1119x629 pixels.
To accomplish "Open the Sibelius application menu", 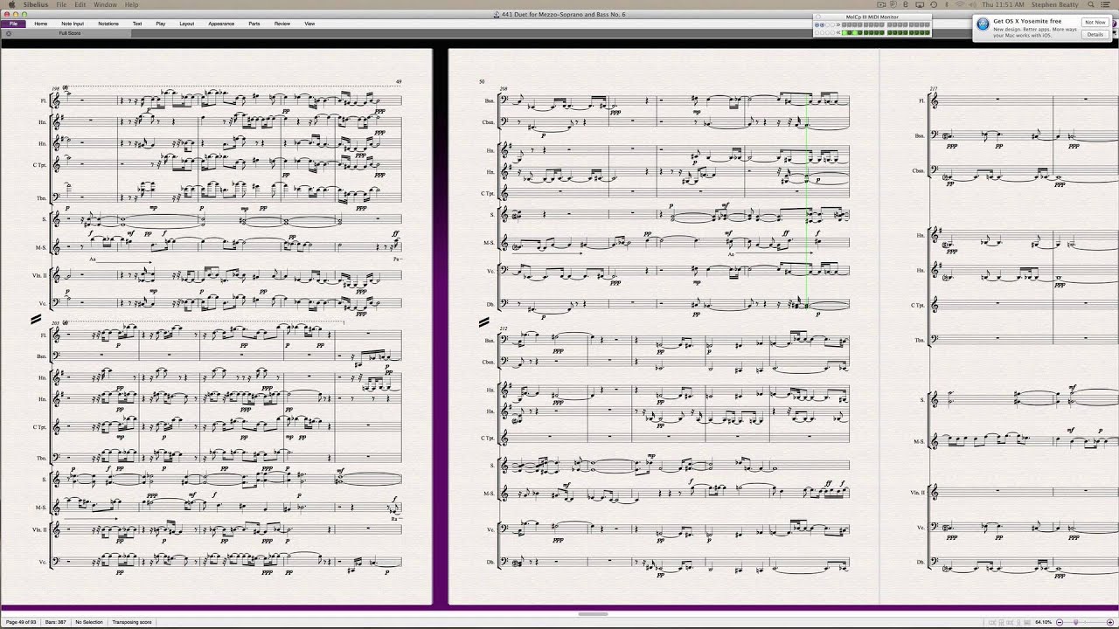I will pyautogui.click(x=36, y=4).
